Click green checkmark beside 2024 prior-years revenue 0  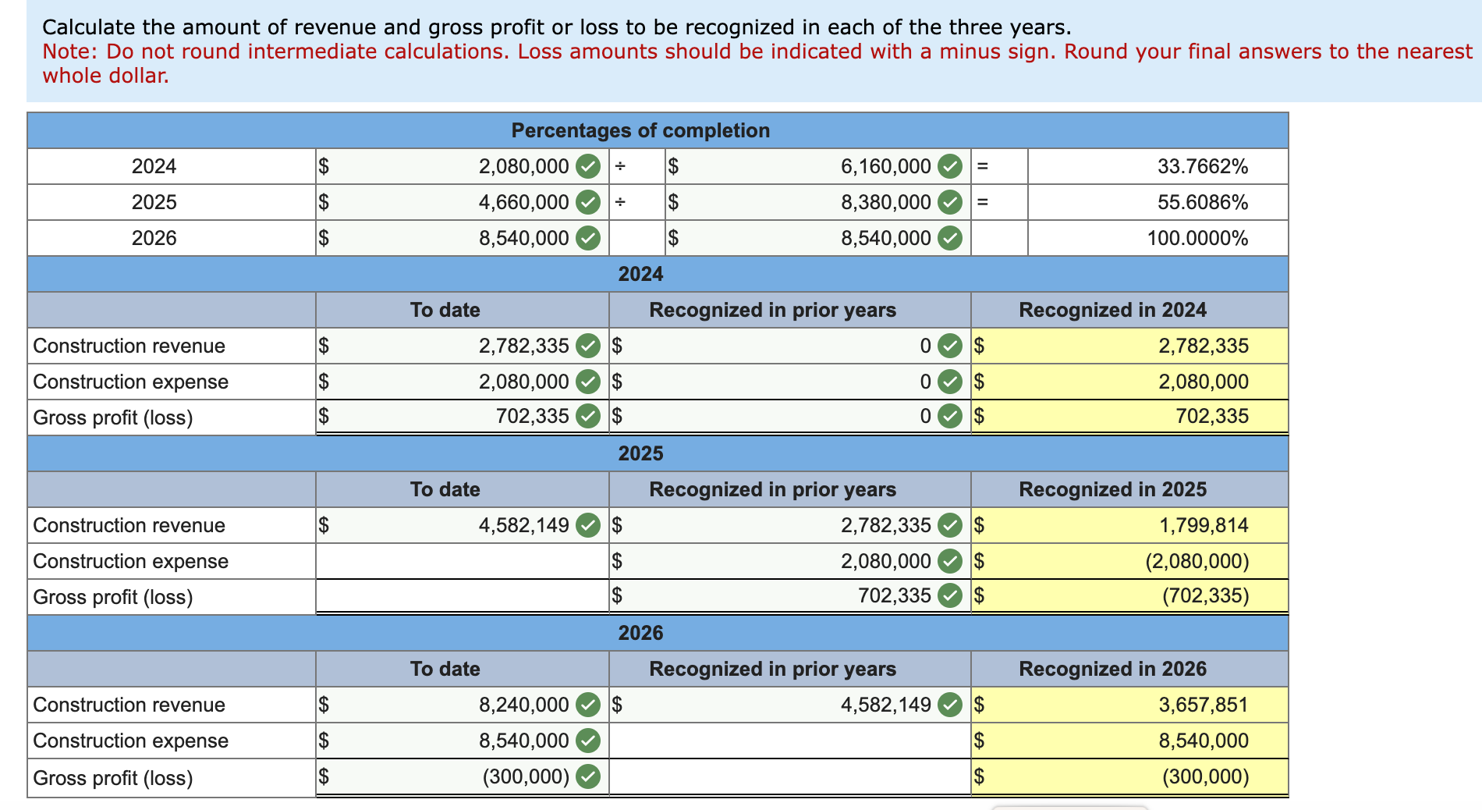[949, 346]
